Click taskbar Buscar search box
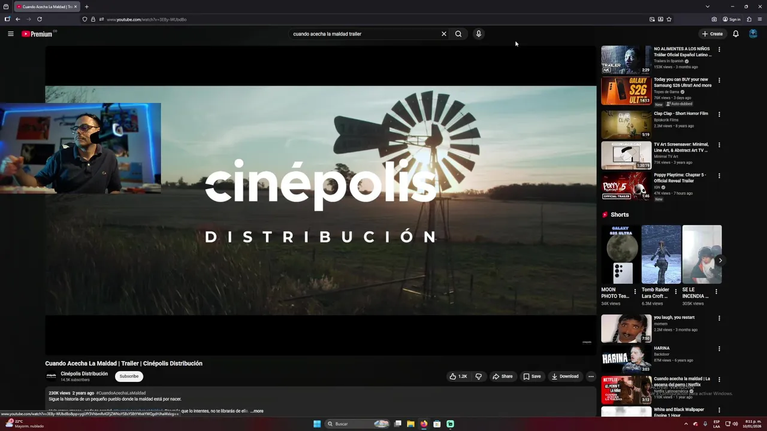767x431 pixels. coord(358,424)
